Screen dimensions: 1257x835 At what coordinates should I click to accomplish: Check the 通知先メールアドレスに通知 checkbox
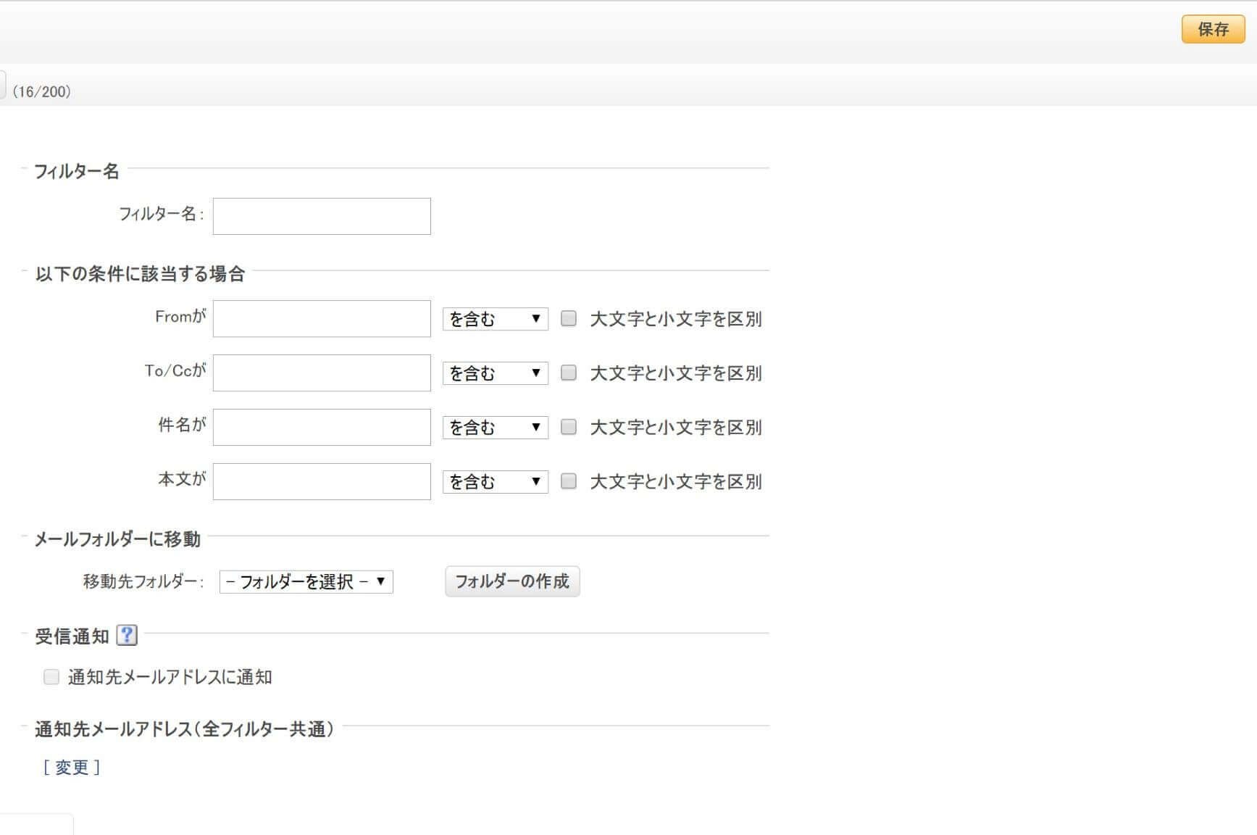51,677
